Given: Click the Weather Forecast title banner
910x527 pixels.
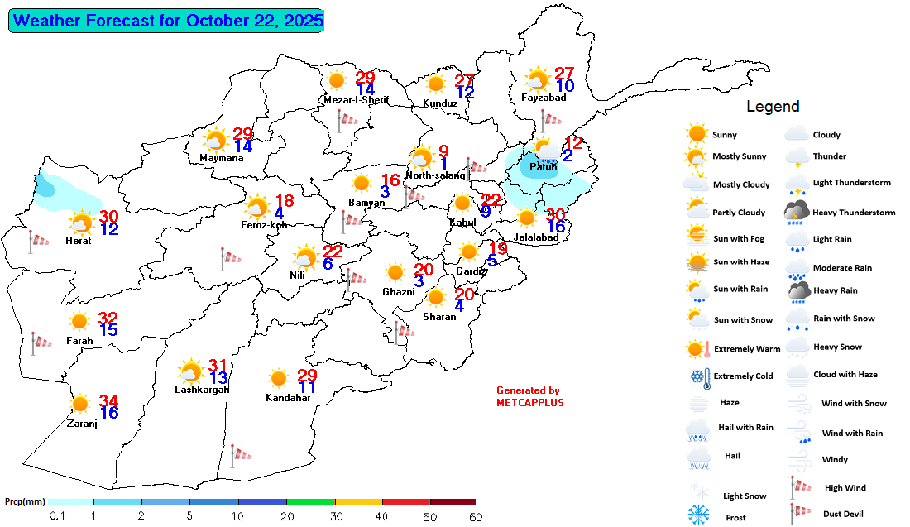Looking at the screenshot, I should 165,21.
